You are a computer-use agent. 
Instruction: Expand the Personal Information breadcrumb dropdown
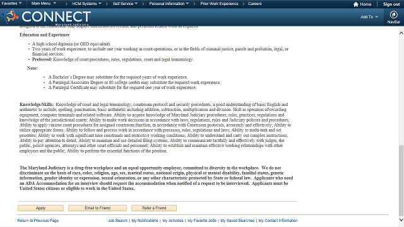(x=169, y=4)
